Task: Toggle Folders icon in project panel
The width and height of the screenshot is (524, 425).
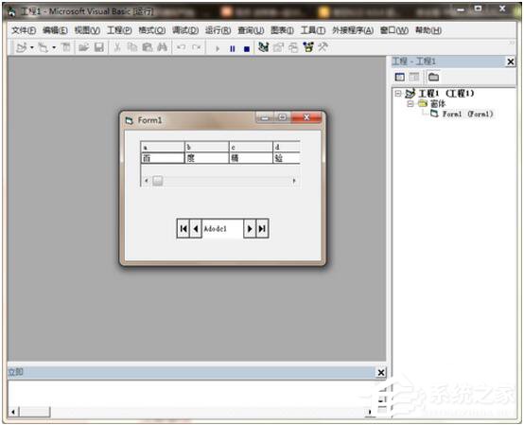Action: [433, 77]
